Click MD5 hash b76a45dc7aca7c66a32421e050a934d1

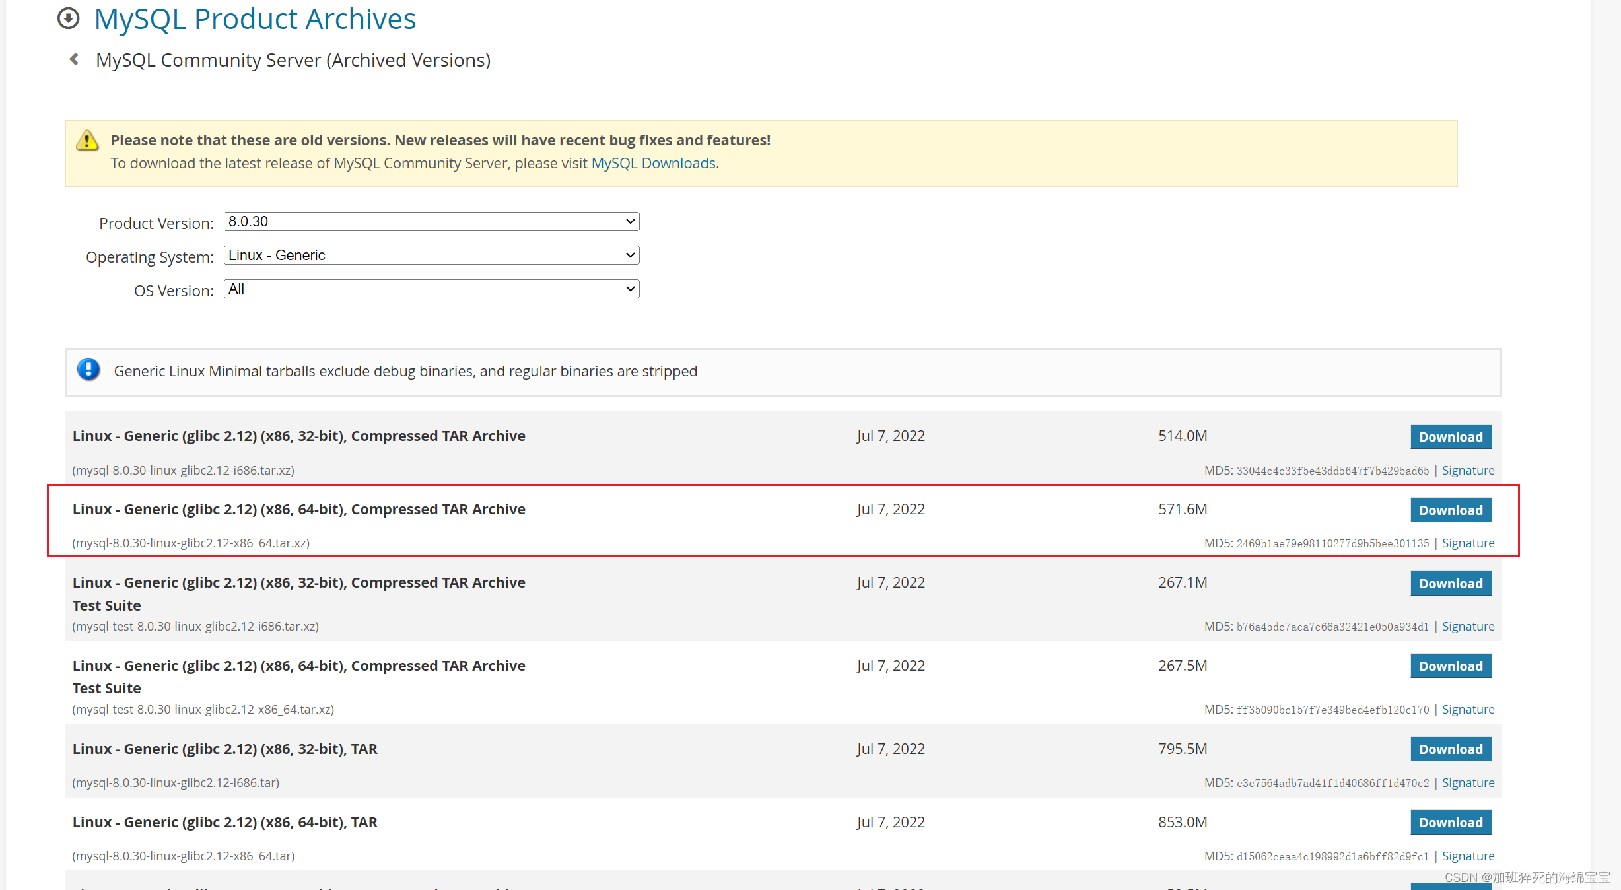[x=1332, y=627]
